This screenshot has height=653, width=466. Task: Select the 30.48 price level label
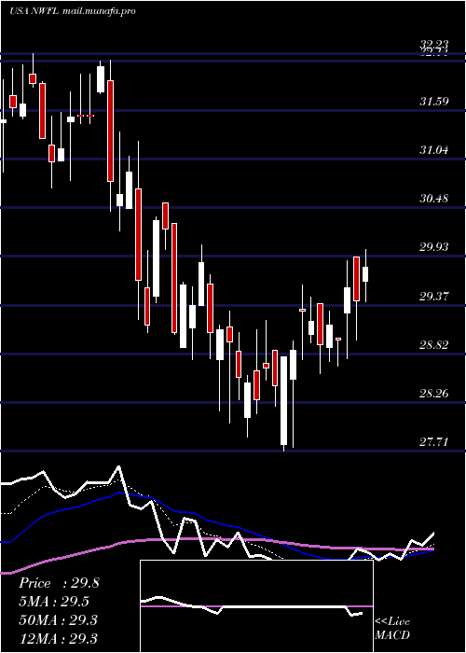coord(434,198)
